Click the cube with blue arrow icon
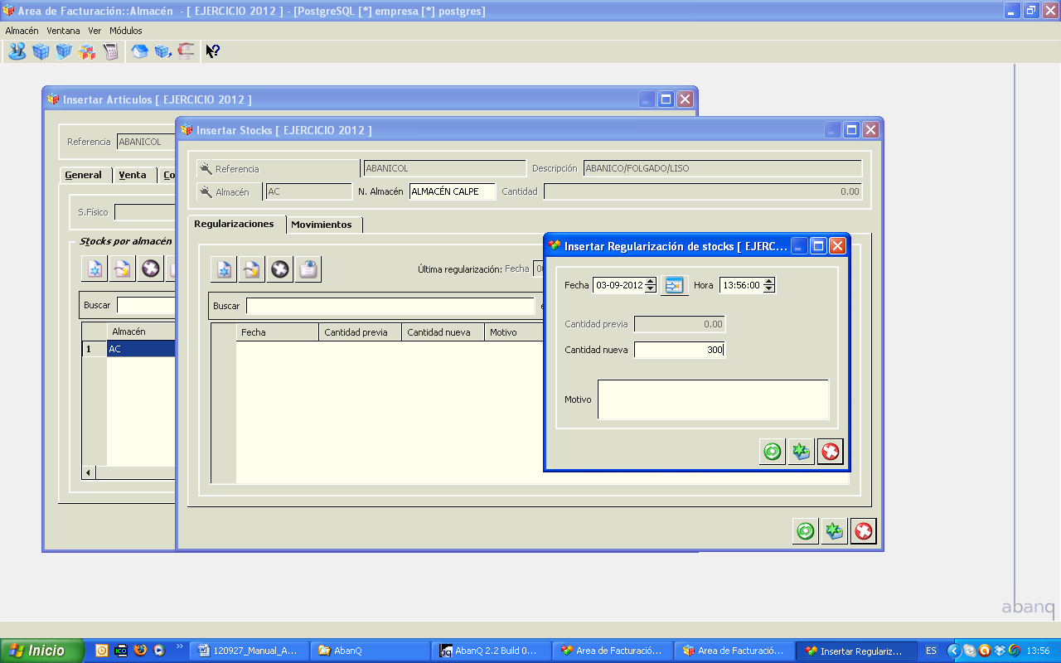 162,51
